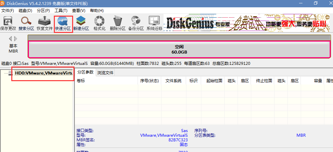
Task: Click the 起始柱面 column header
Action: [x=213, y=81]
